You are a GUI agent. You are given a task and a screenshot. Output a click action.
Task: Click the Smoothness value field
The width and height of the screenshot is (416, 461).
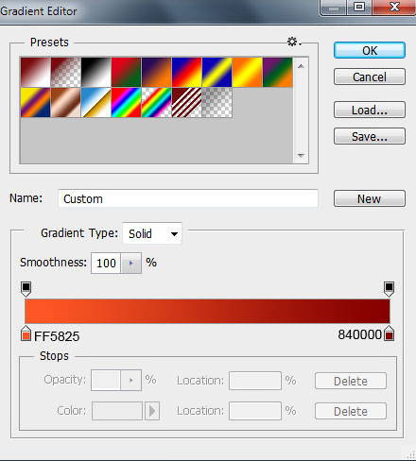click(106, 263)
